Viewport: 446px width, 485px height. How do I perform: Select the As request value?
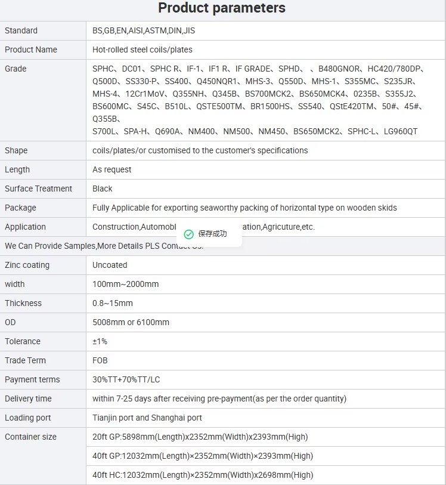[x=112, y=170]
